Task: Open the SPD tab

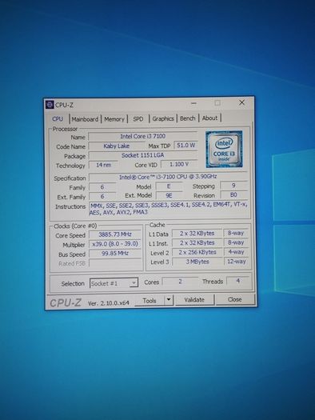Action: [138, 118]
